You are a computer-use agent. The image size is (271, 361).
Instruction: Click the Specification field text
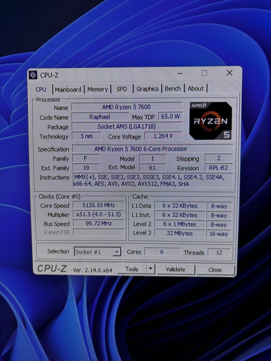141,149
